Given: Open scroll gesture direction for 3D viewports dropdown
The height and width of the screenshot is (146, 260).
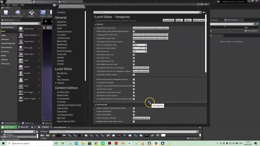Looking at the screenshot, I should coord(141,68).
